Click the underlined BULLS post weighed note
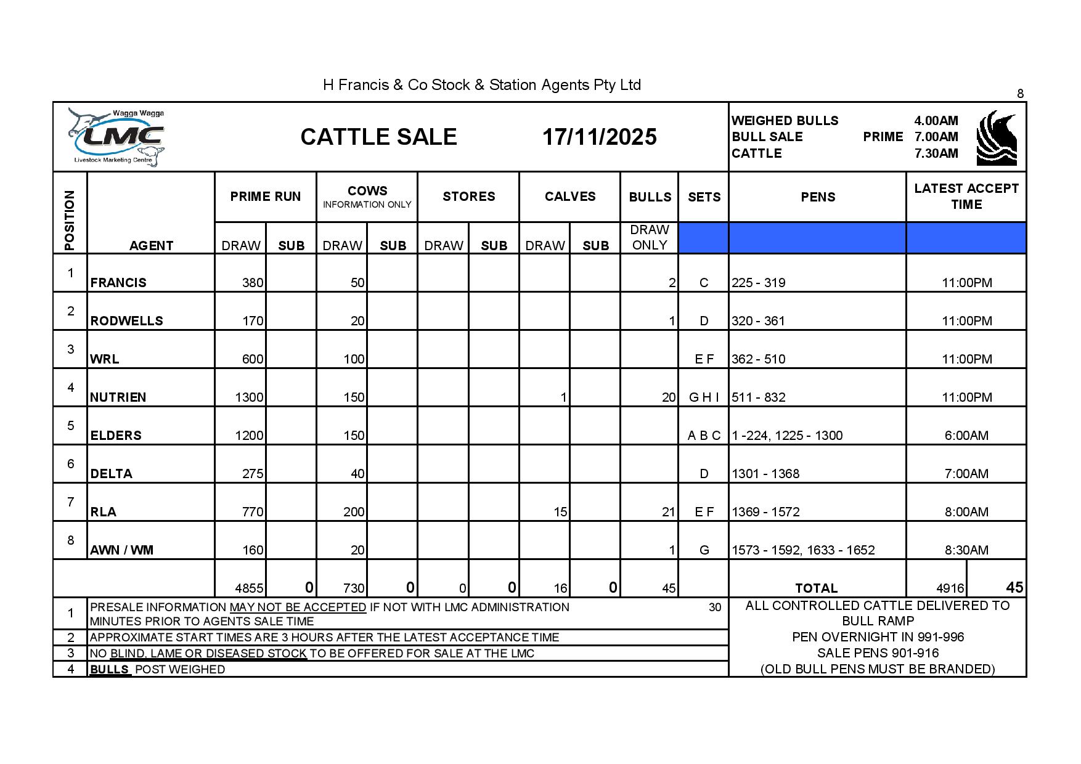Image resolution: width=1081 pixels, height=764 pixels. point(110,670)
